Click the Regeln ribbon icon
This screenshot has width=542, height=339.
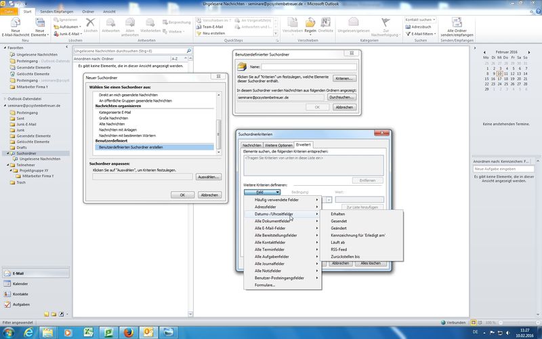click(x=310, y=24)
